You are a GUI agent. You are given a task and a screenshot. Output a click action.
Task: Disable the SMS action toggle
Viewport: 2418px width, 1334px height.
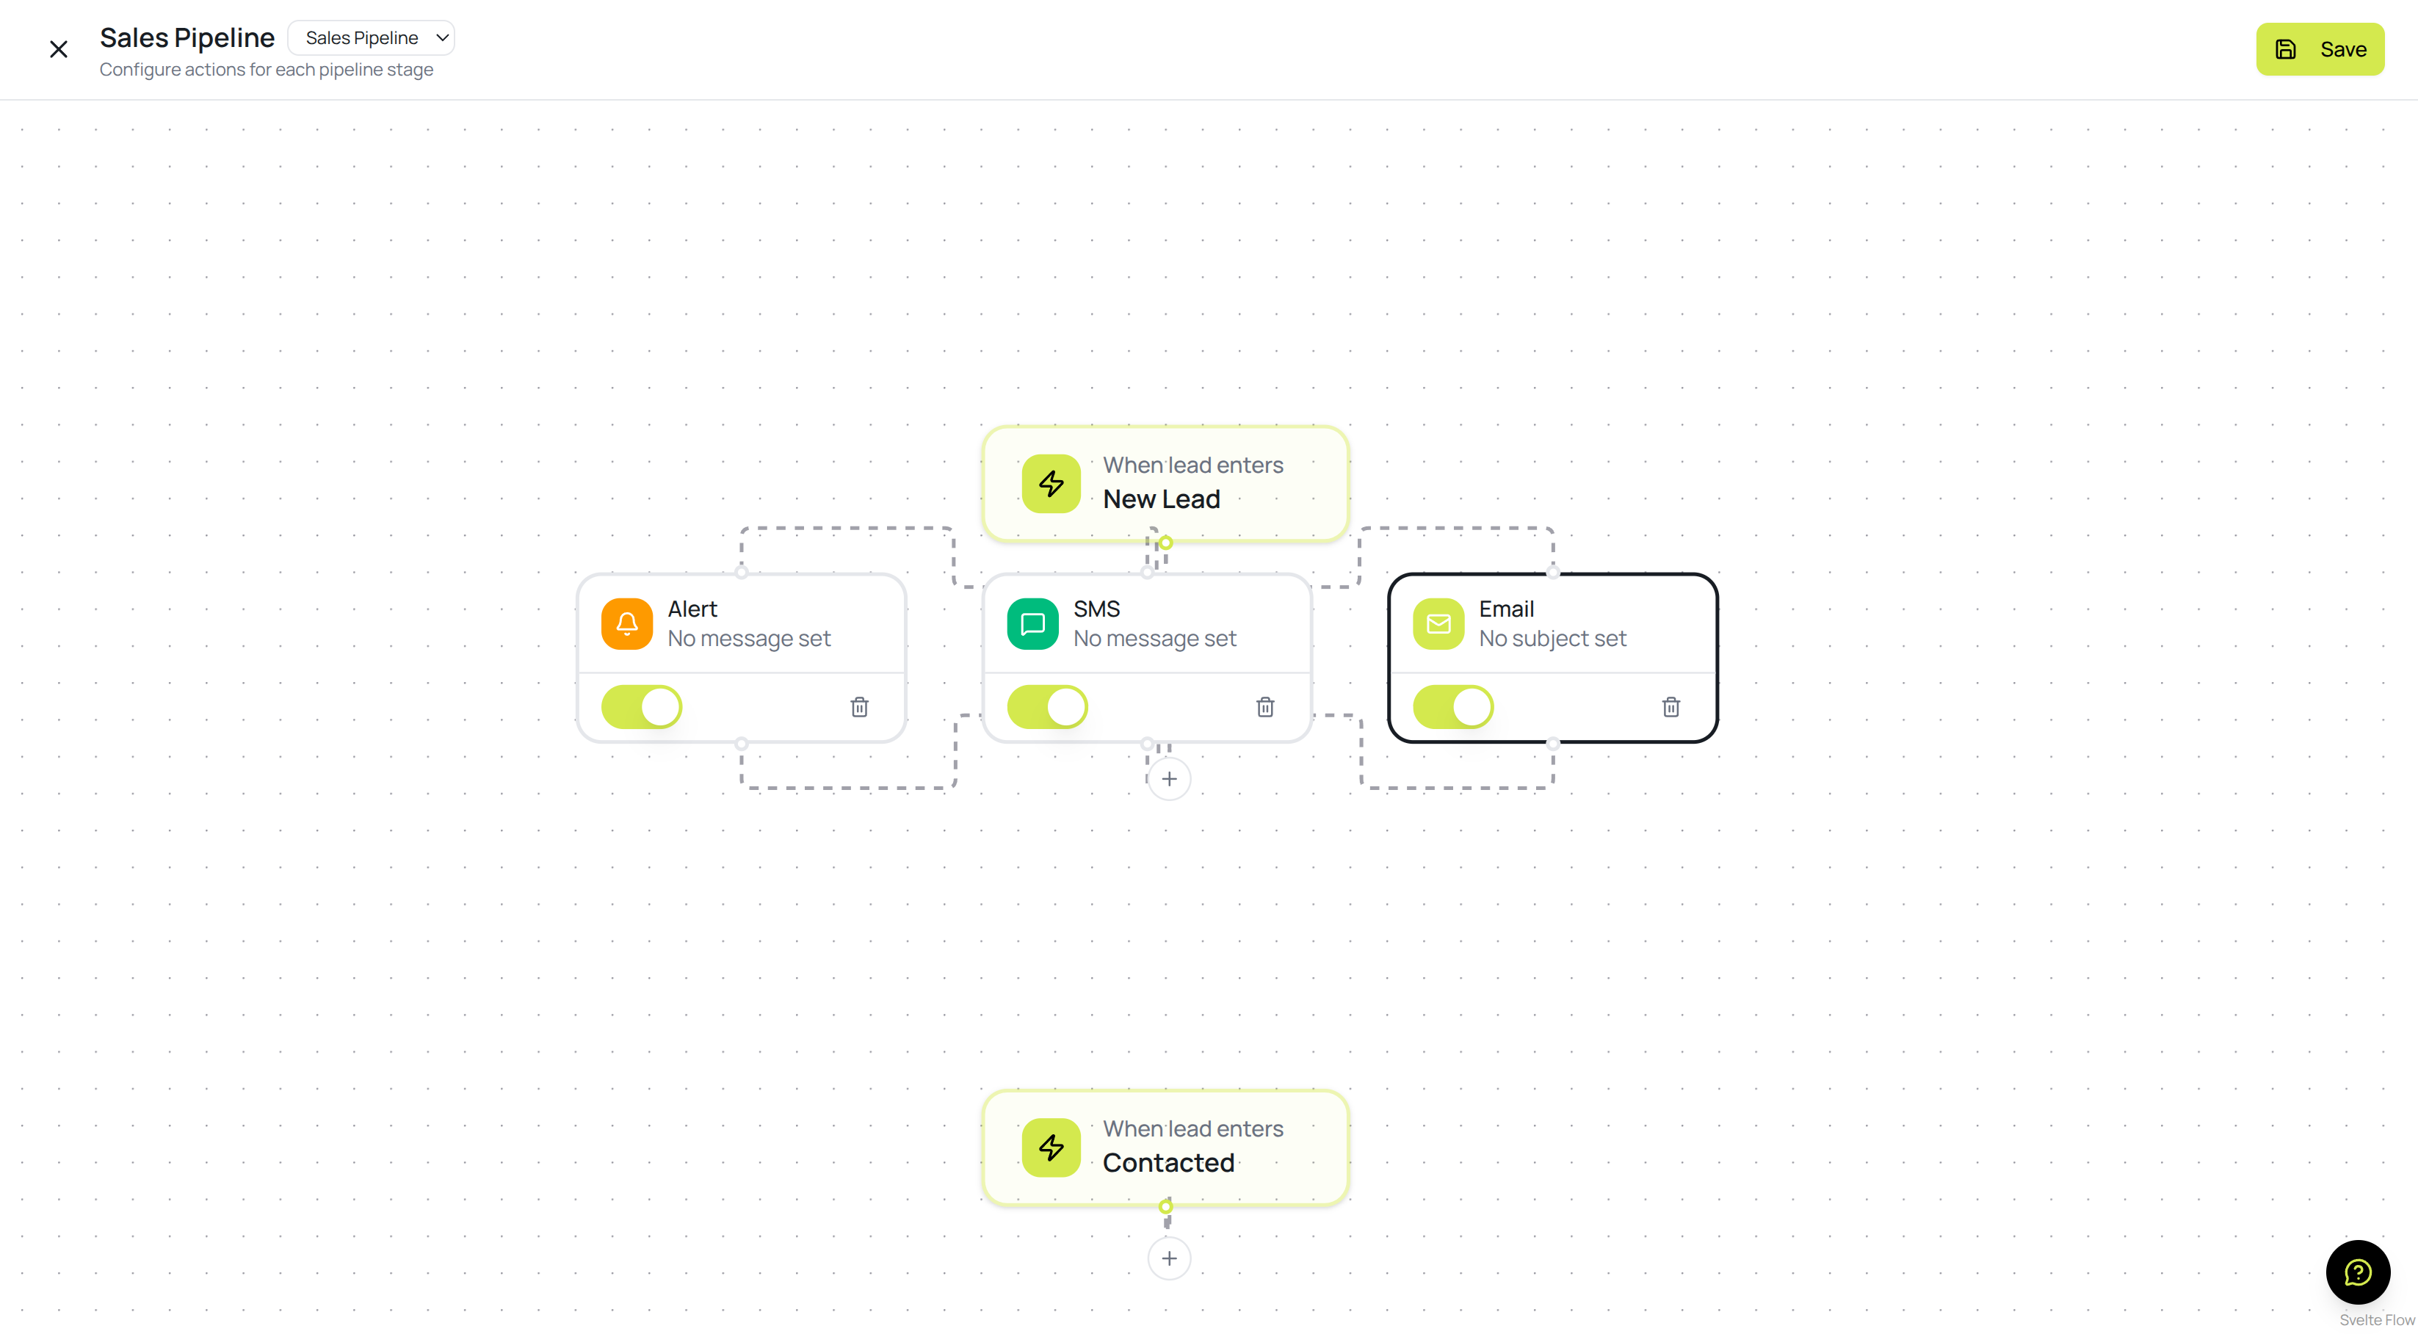click(1048, 707)
